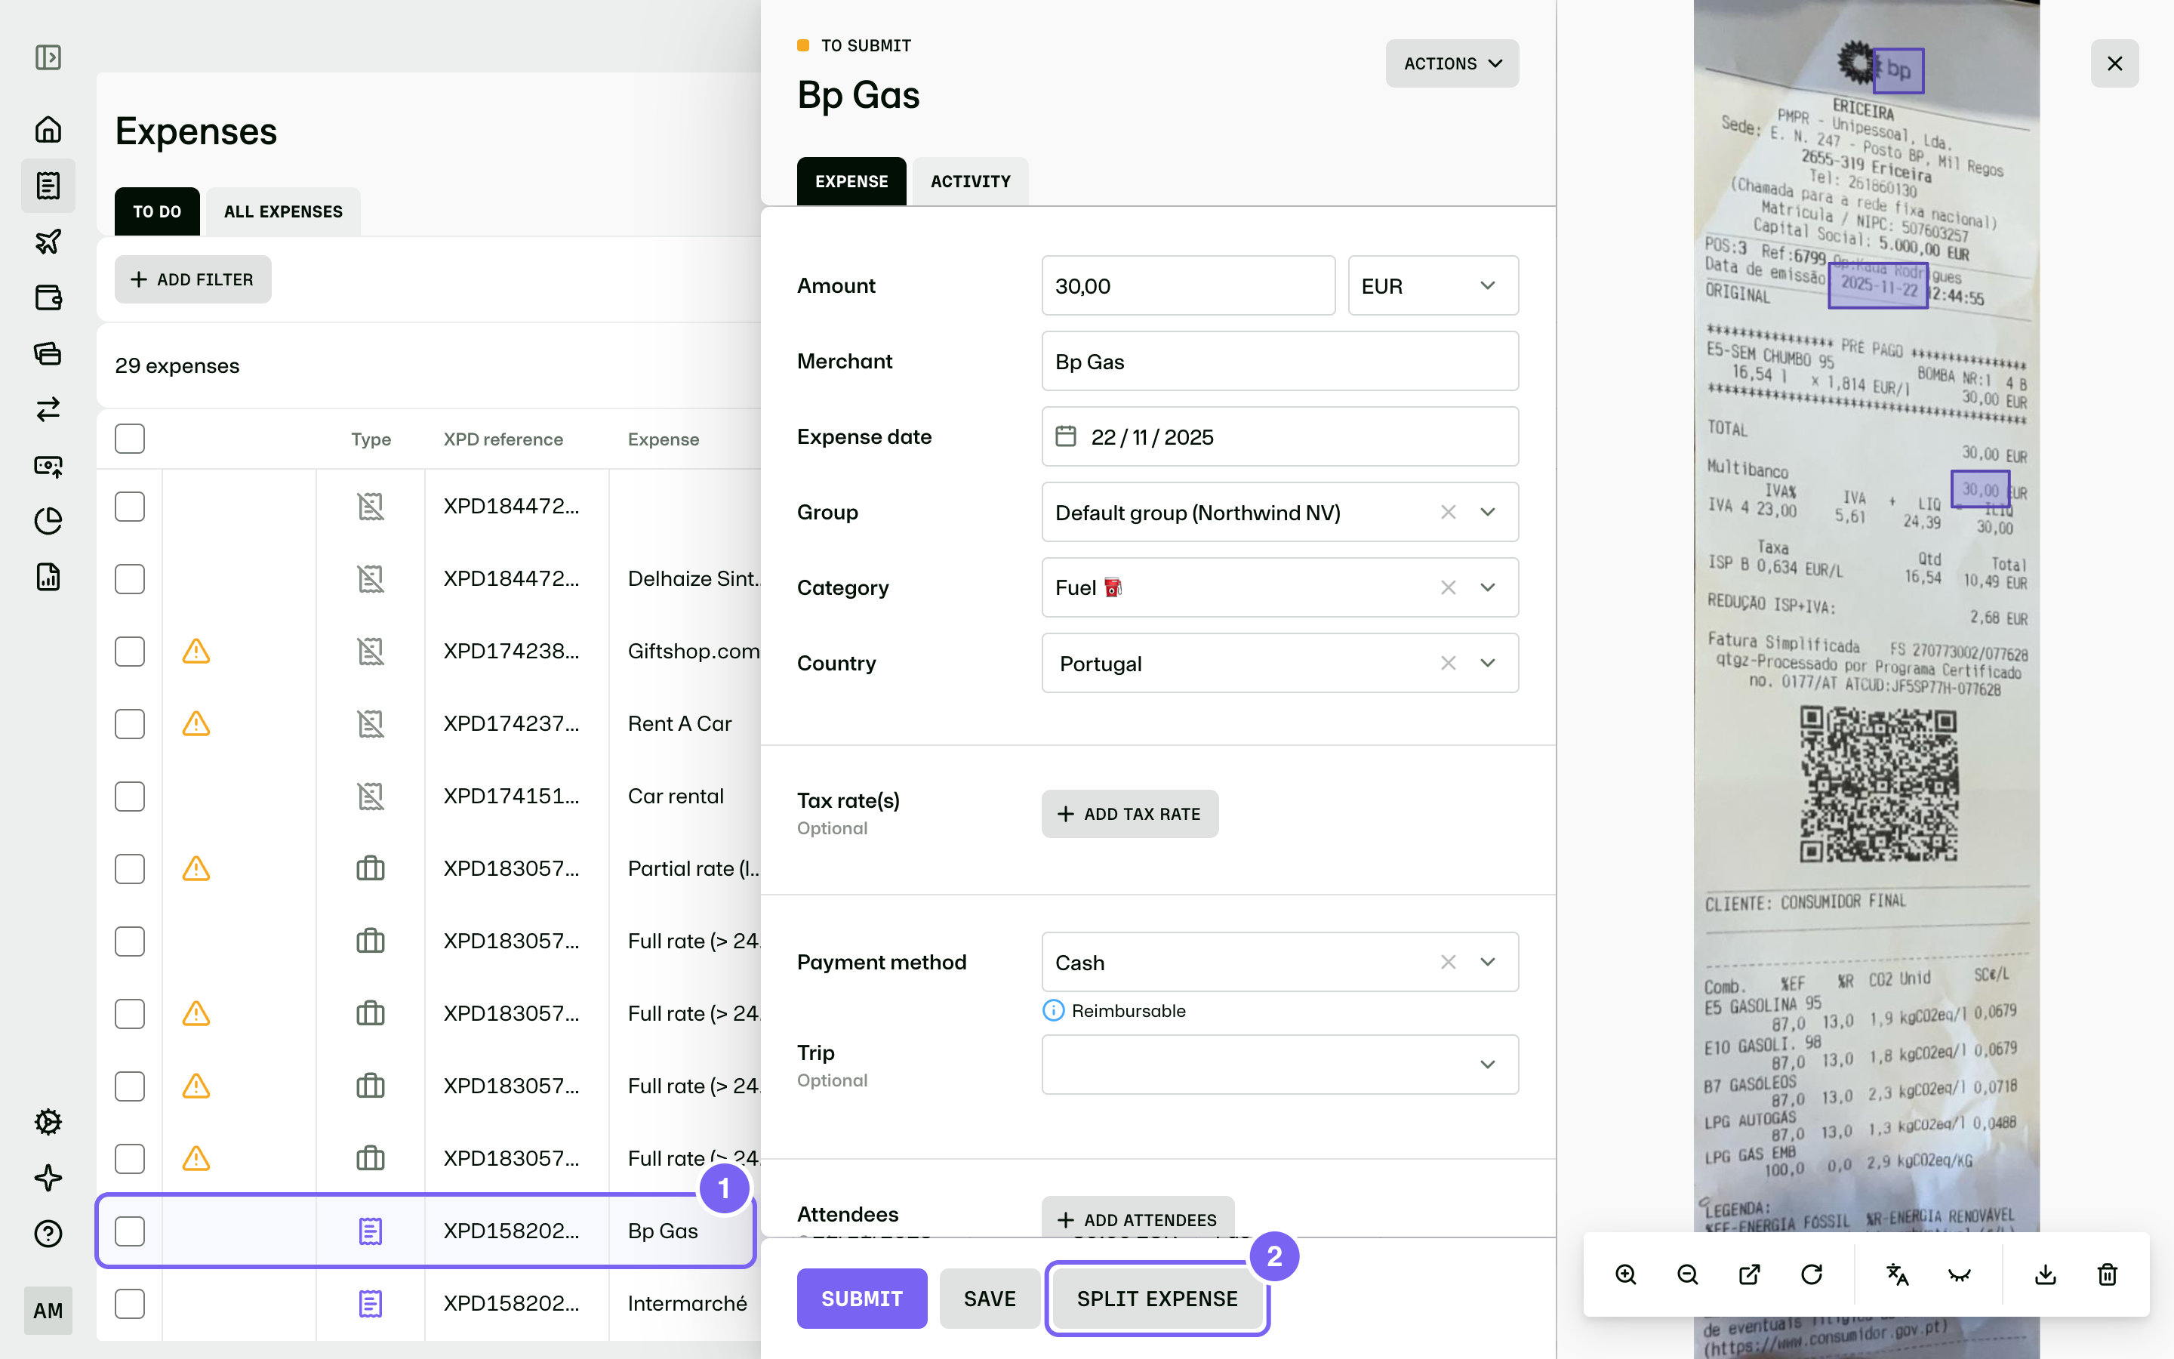Translate the receipt text
Screen dimensions: 2174x1359
point(1897,1274)
